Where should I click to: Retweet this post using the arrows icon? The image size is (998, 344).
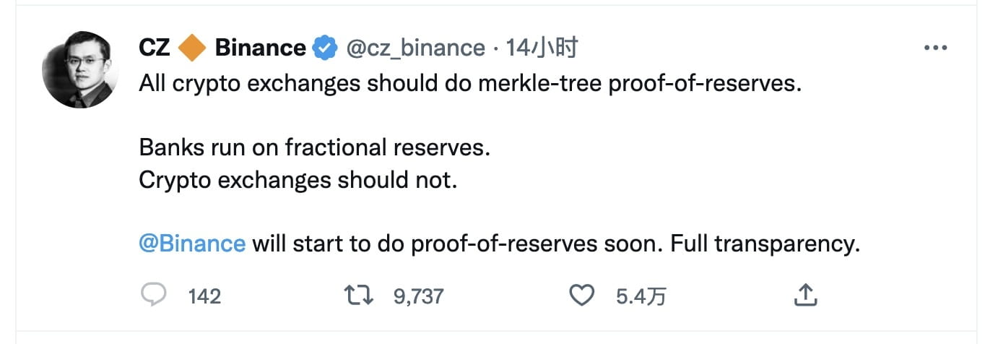(359, 295)
